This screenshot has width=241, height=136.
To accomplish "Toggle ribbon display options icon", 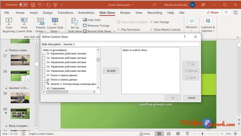I will point(203,5).
